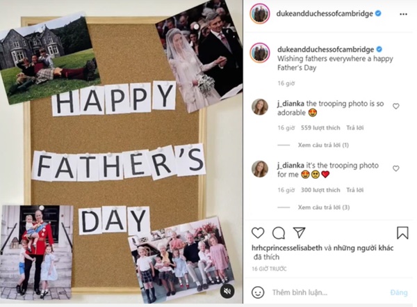This screenshot has width=417, height=307.
Task: Expand 'Xem câu trả lời (3)' replies
Action: point(324,207)
